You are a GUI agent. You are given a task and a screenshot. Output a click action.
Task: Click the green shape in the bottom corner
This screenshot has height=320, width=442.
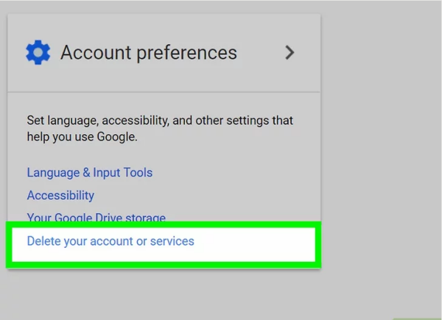pos(417,319)
